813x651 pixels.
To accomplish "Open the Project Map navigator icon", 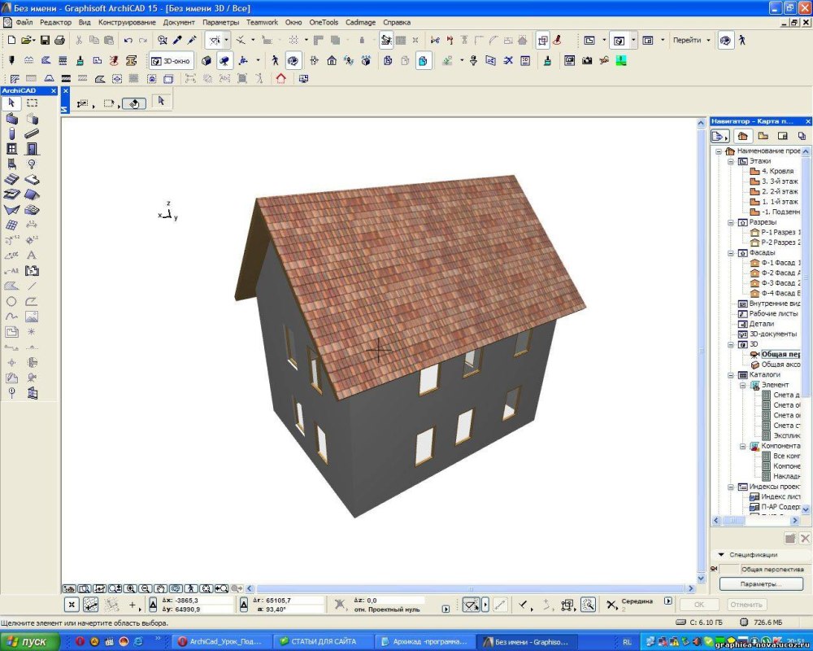I will tap(742, 136).
